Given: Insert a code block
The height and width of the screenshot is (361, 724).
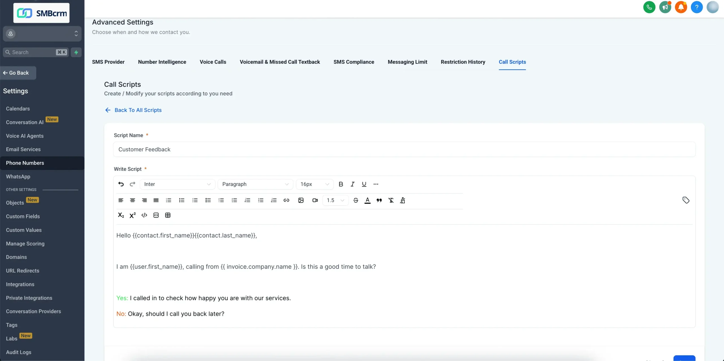Looking at the screenshot, I should pos(156,215).
